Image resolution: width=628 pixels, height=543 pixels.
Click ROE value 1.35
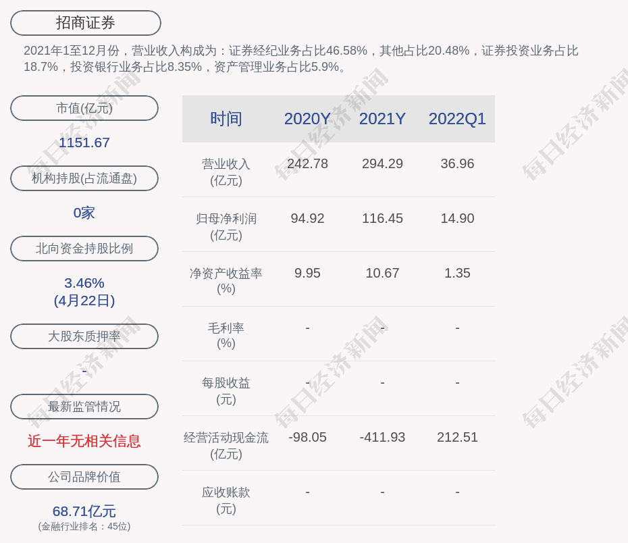click(x=457, y=273)
